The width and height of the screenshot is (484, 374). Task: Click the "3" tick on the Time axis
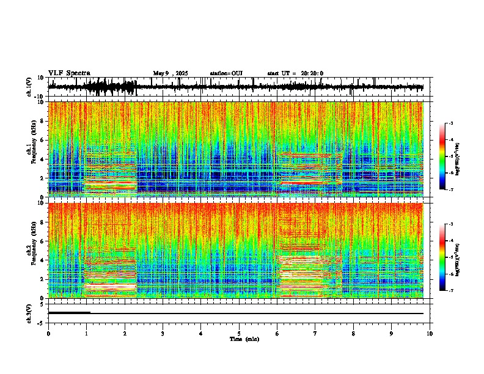point(163,334)
